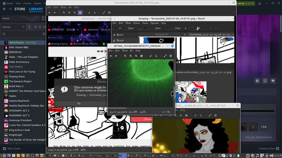
Task: Go to previous image in Screenshot_2025-01-04_16-14-22 viewer
Action: pyautogui.click(x=49, y=13)
